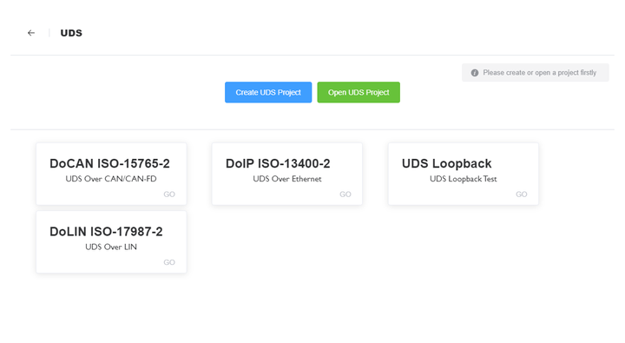Click GO on the DoLIN card

pyautogui.click(x=169, y=262)
